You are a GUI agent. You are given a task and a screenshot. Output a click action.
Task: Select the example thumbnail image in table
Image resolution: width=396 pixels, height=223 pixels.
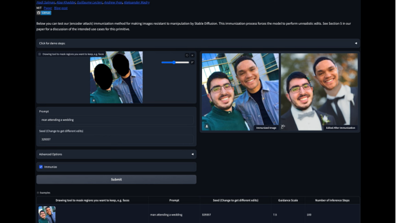[47, 214]
